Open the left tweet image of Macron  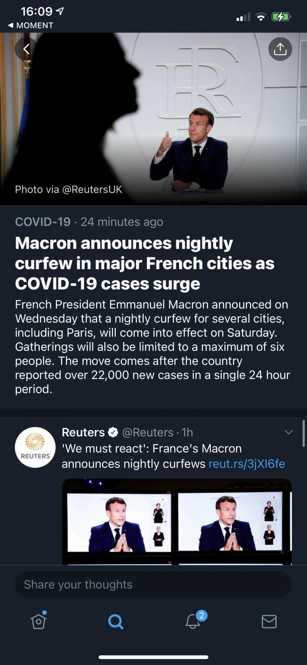[x=118, y=522]
